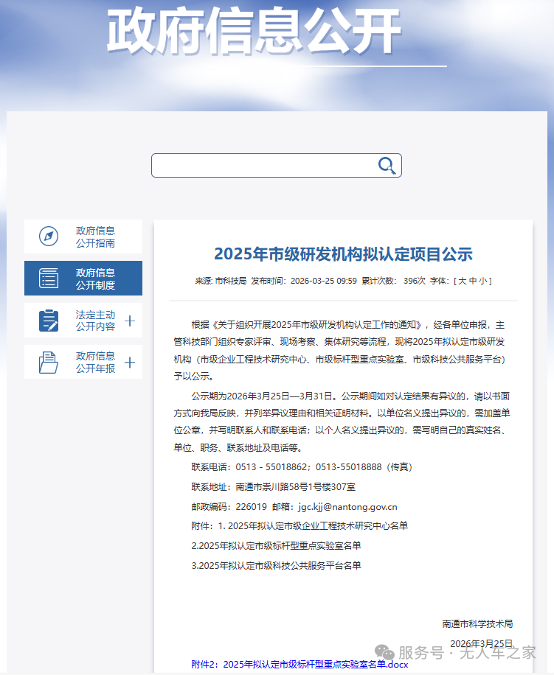Click the signature 南通市科学技术局

pos(477,623)
